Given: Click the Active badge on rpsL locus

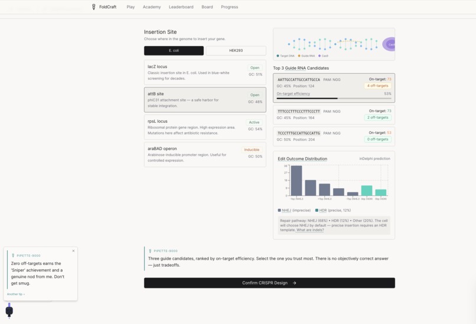Looking at the screenshot, I should pos(254,122).
